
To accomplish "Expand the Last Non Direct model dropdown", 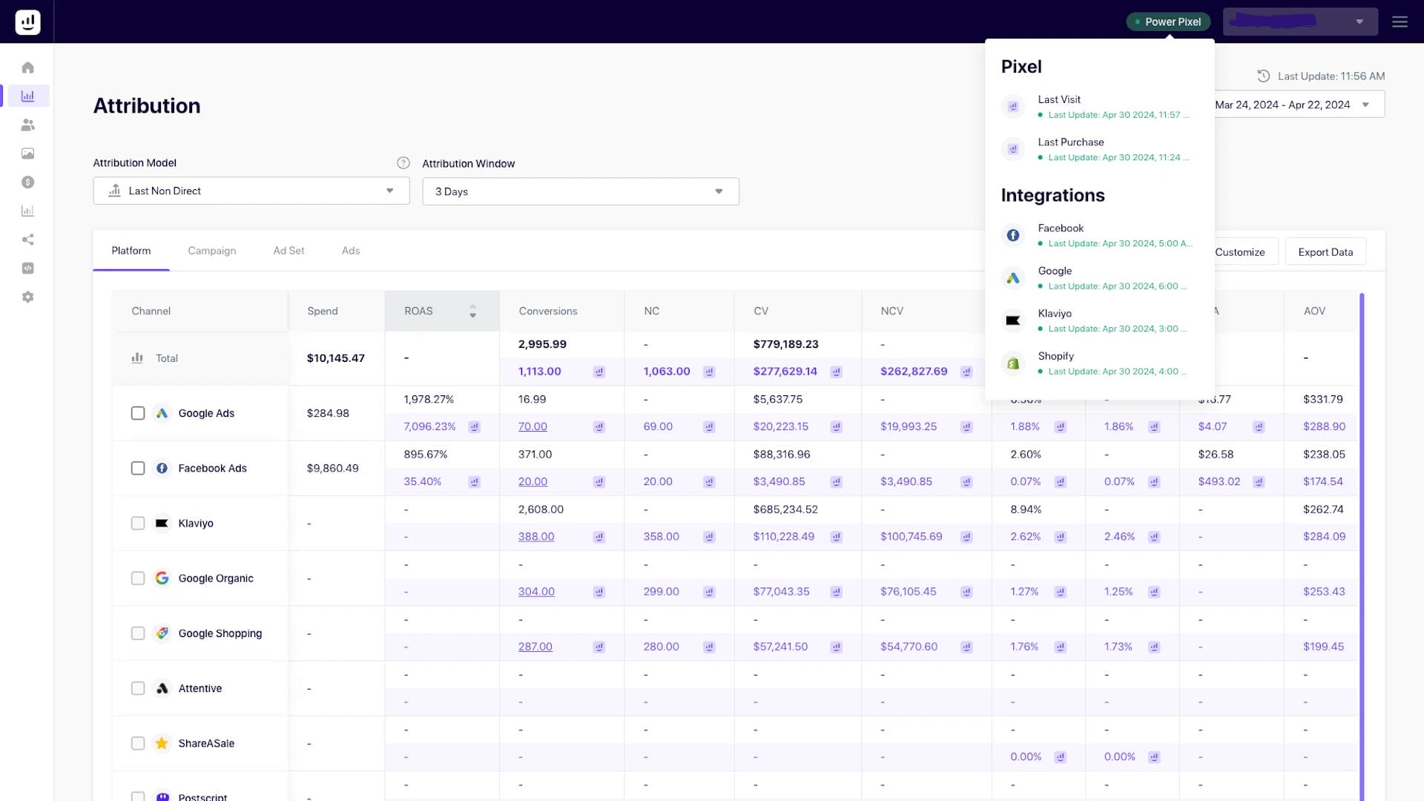I will coord(251,191).
